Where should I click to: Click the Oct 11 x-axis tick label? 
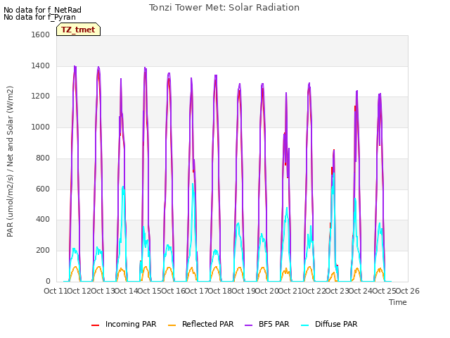click(56, 291)
